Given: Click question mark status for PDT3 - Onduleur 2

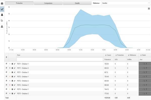Looking at the screenshot, I should [x=146, y=93].
